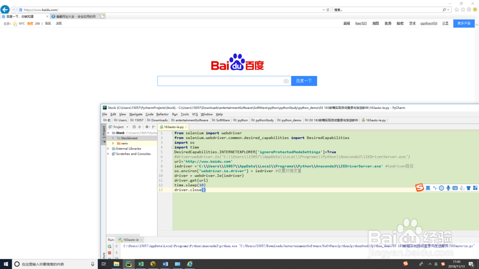Click the camera image-search icon in Baidu box
This screenshot has width=479, height=269.
(x=286, y=81)
